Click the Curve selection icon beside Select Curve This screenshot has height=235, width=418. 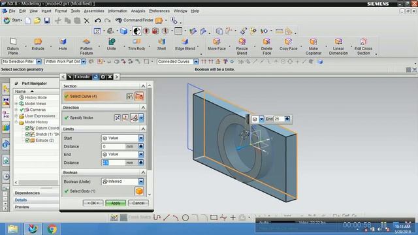pyautogui.click(x=139, y=96)
